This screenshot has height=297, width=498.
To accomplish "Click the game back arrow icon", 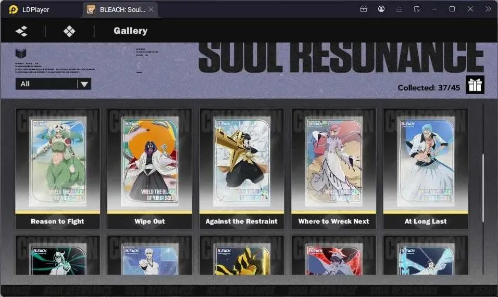I will 21,31.
